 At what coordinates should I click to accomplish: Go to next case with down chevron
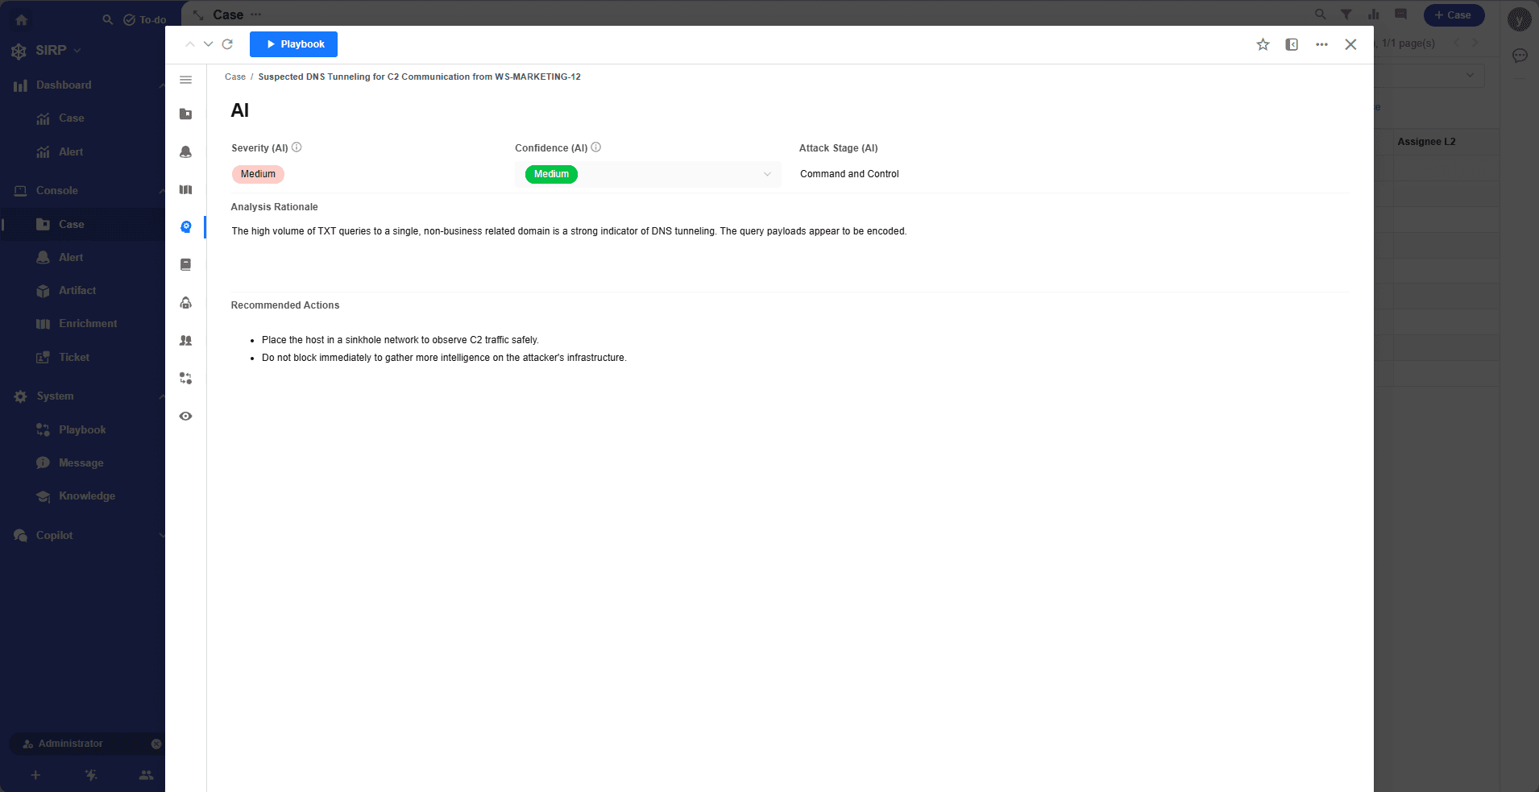pos(208,44)
